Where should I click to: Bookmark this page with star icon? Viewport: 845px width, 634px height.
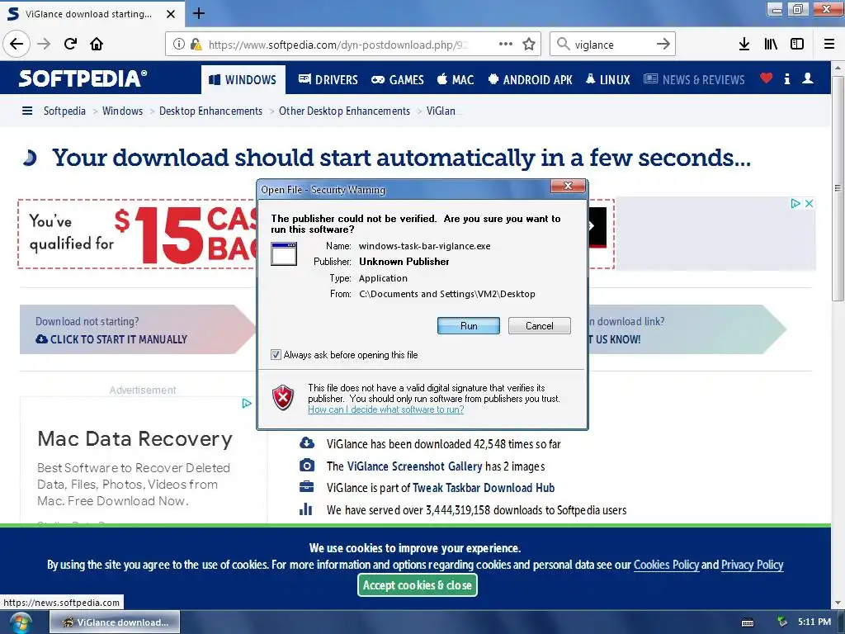(529, 44)
